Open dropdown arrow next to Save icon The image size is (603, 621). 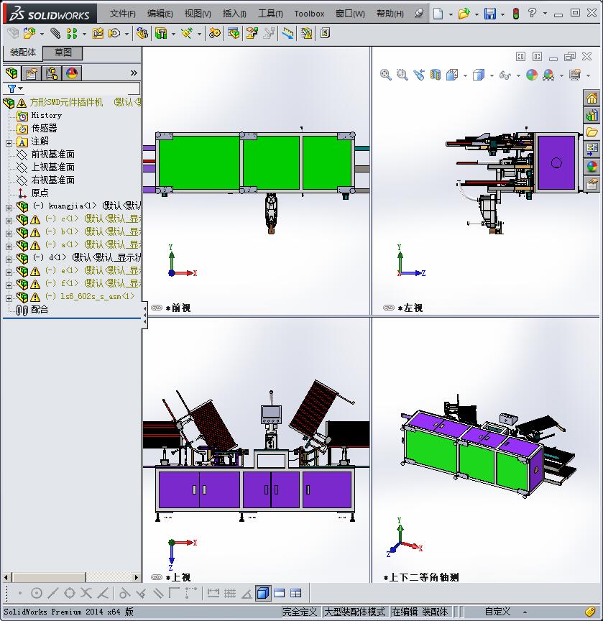(502, 14)
